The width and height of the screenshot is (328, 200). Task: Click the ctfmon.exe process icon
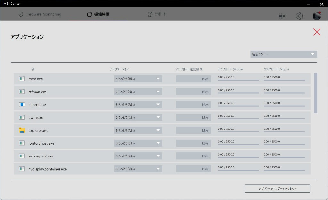point(22,92)
